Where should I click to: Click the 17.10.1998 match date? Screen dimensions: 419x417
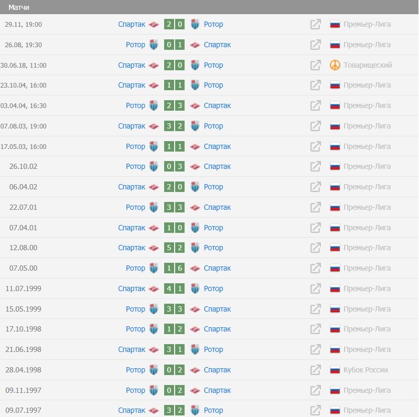coord(23,329)
